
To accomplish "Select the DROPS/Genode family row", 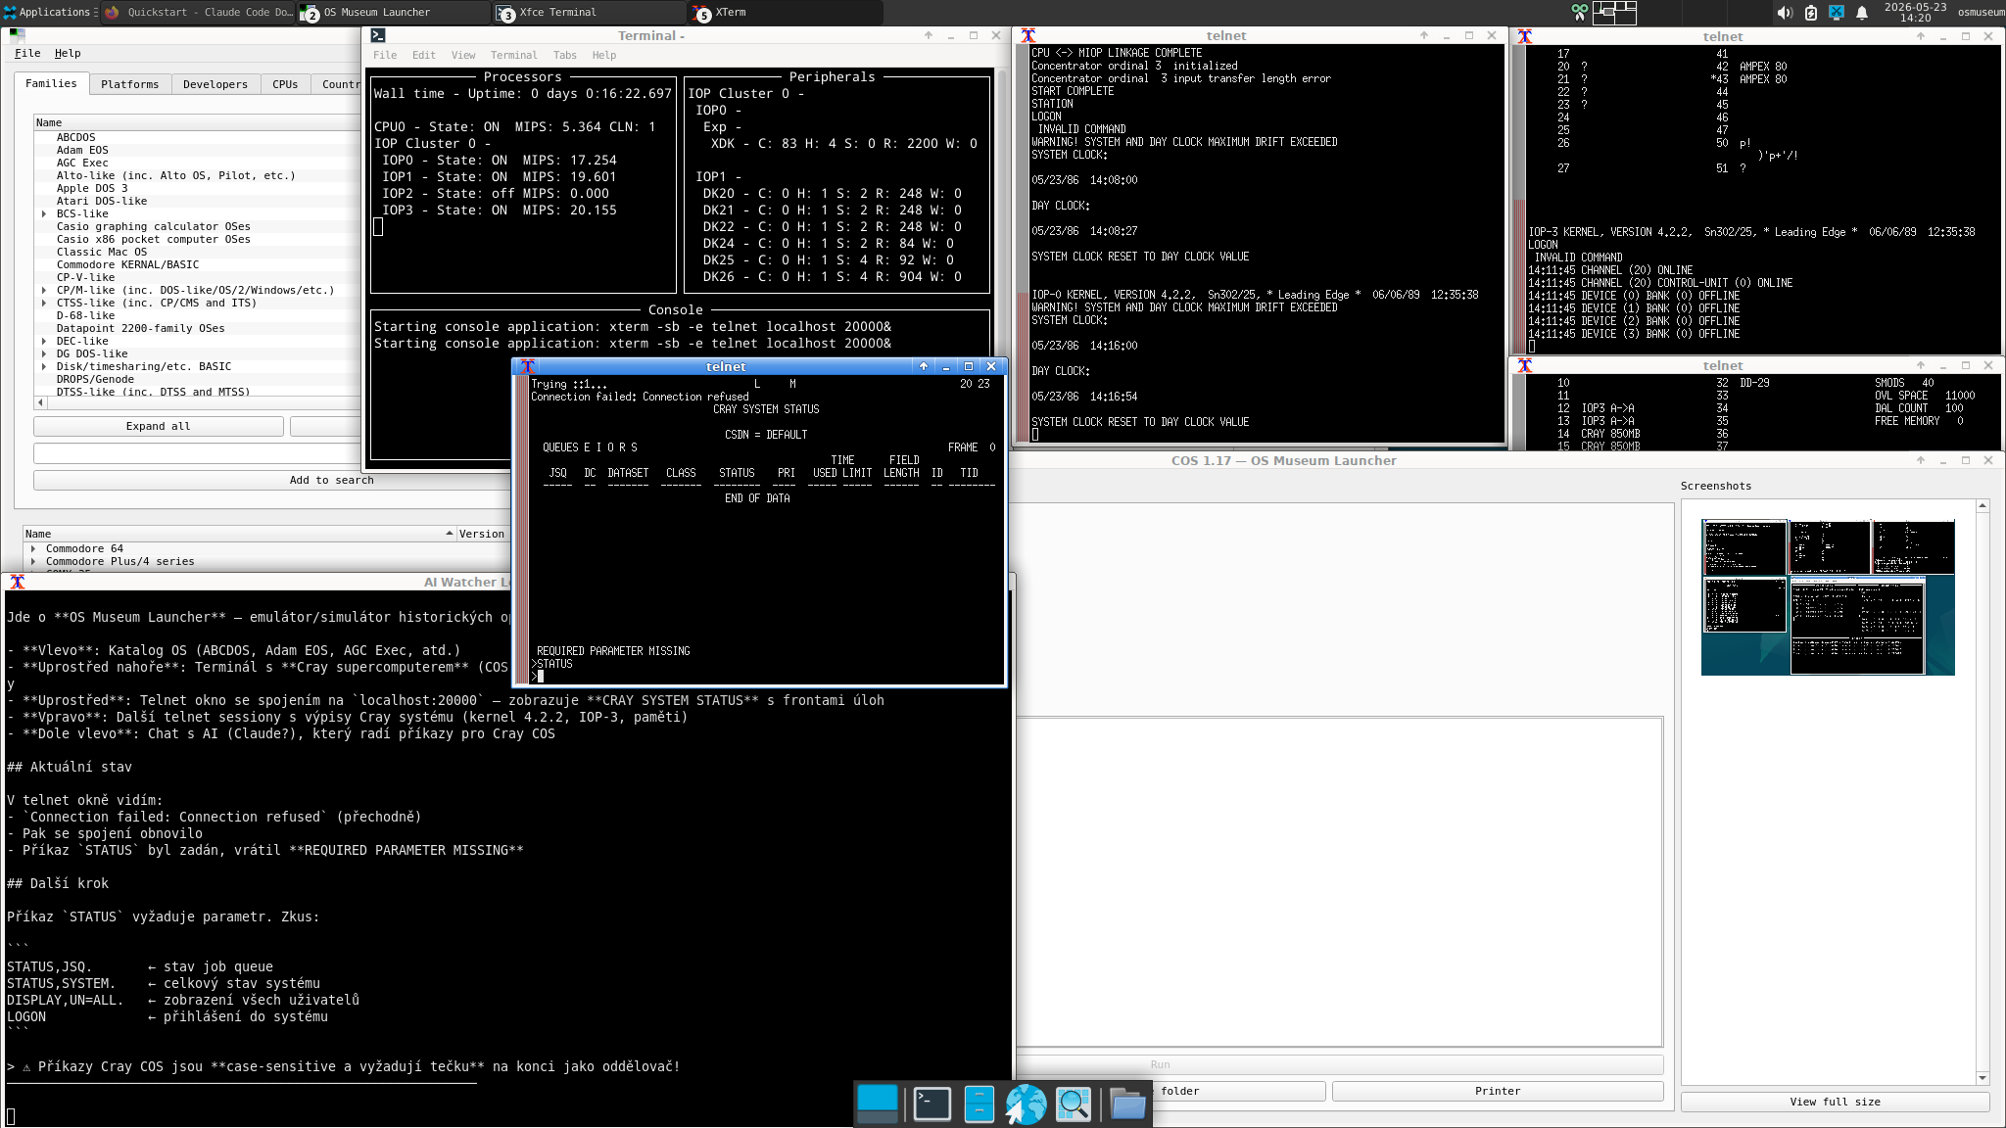I will [196, 379].
